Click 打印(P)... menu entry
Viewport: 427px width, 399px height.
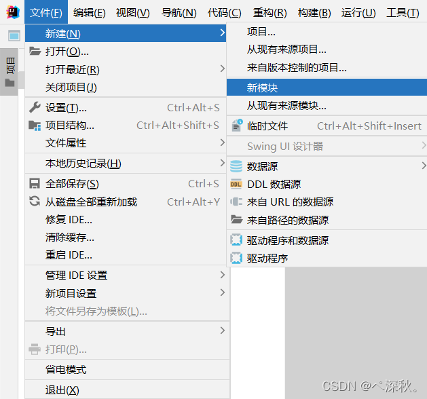(x=127, y=349)
